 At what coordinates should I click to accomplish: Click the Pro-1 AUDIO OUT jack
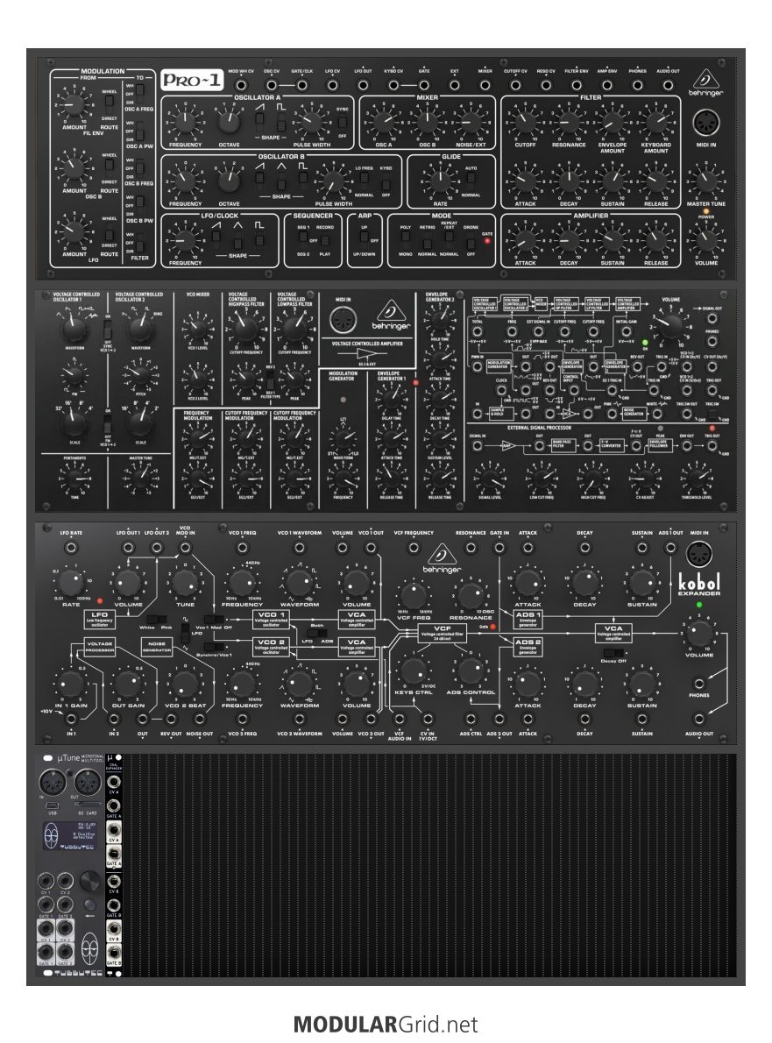668,85
